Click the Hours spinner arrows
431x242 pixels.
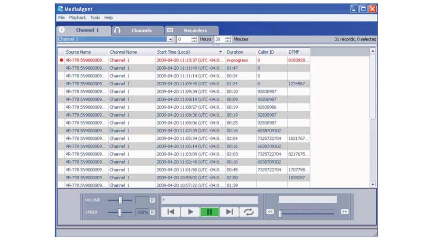coord(194,39)
